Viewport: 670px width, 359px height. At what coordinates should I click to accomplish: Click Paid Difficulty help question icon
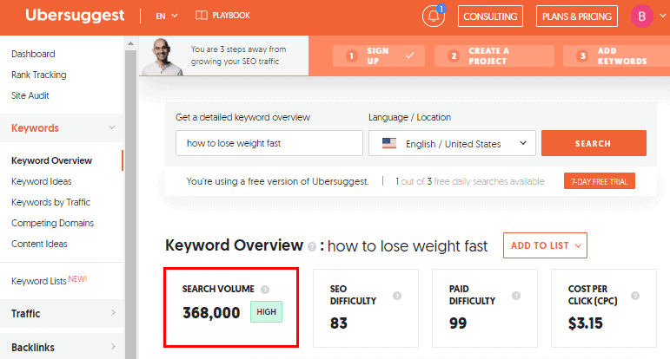pos(516,296)
